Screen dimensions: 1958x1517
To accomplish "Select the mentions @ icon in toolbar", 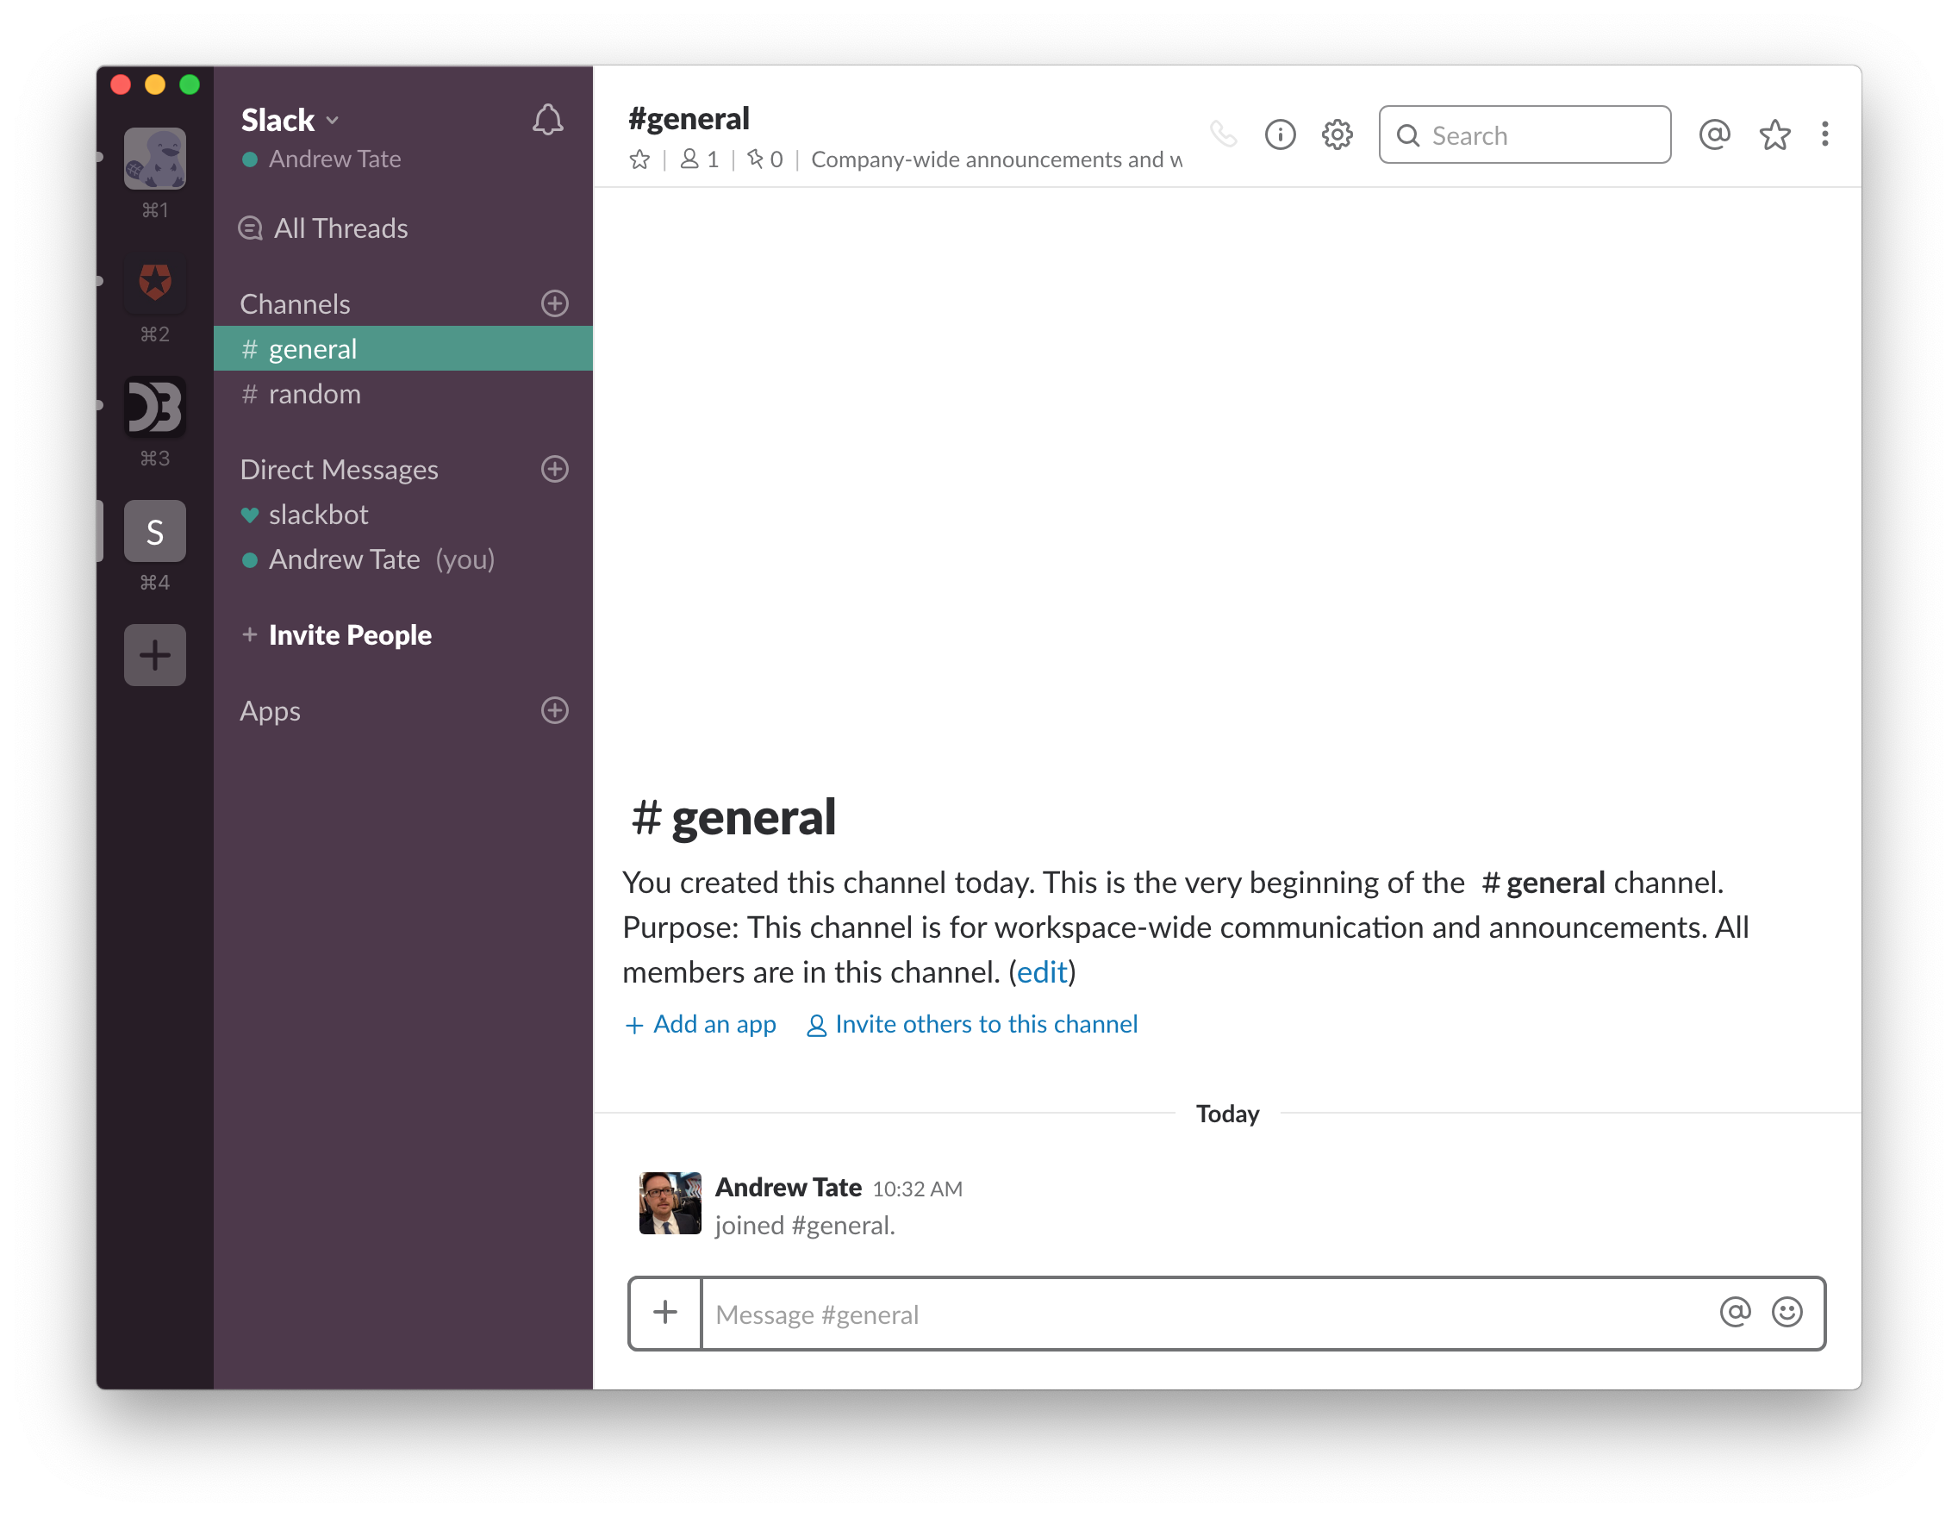I will 1717,134.
